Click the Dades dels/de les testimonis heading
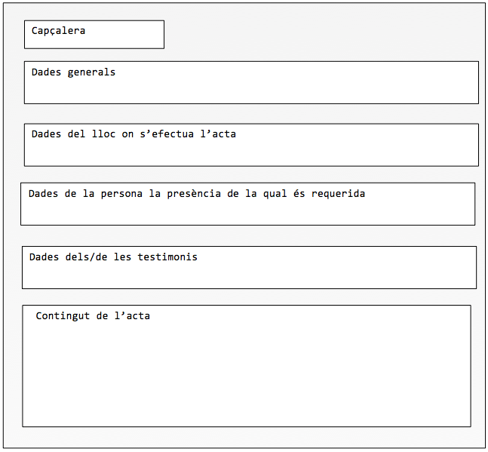This screenshot has width=488, height=452. [113, 257]
